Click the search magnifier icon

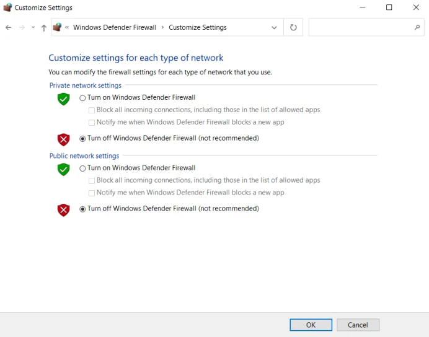point(417,27)
